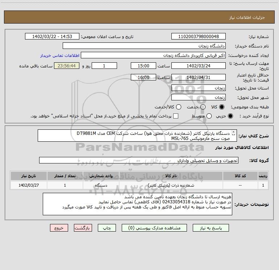Screen dimensions: 279x270
Task: Click the buyer notes text area
Action: click(137, 204)
